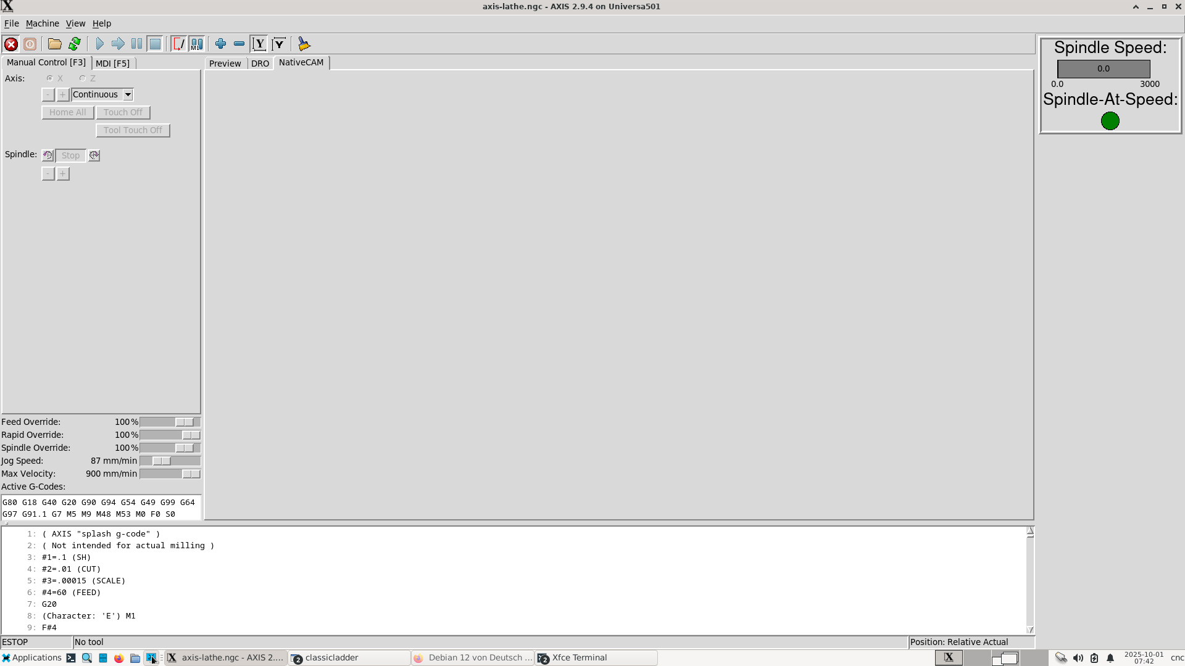Toggle skip lines with slash

178,44
